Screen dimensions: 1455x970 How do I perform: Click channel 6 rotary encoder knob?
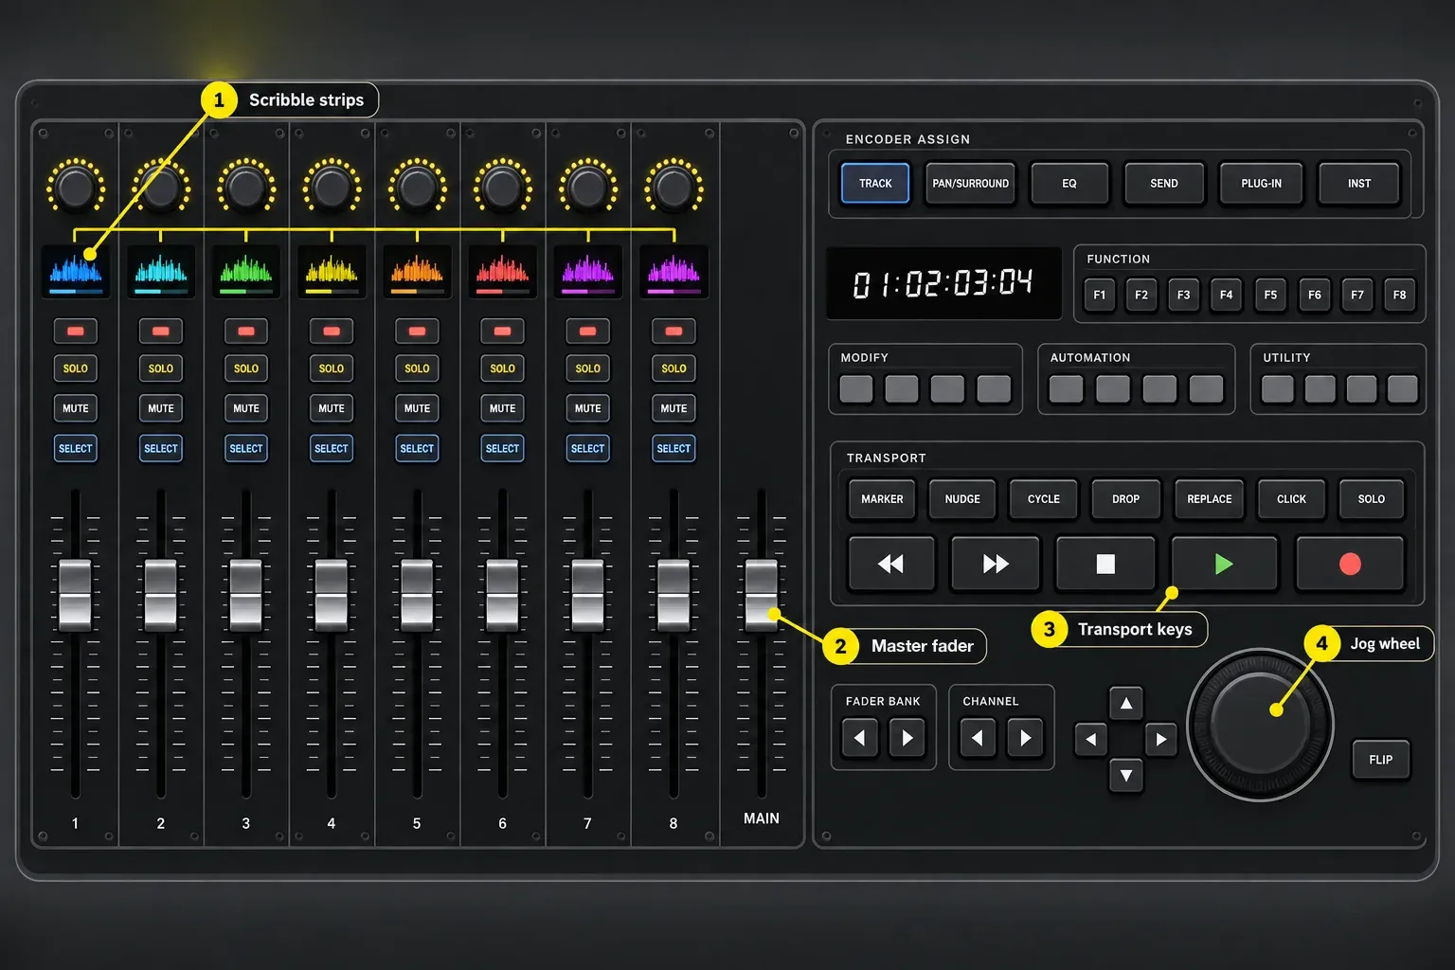[502, 187]
